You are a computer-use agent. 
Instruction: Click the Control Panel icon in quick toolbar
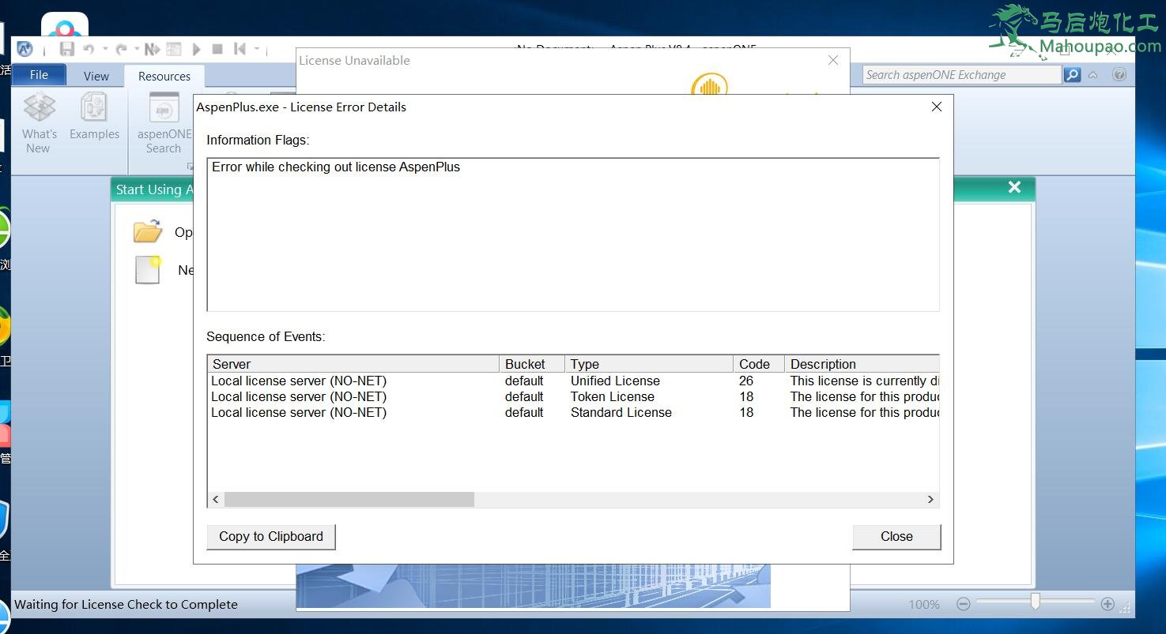(x=174, y=49)
